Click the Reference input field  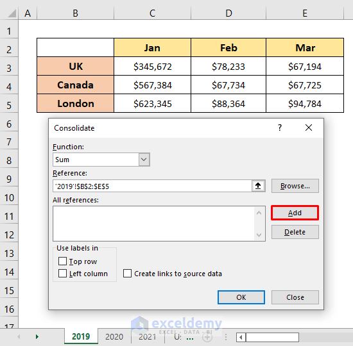pyautogui.click(x=152, y=186)
